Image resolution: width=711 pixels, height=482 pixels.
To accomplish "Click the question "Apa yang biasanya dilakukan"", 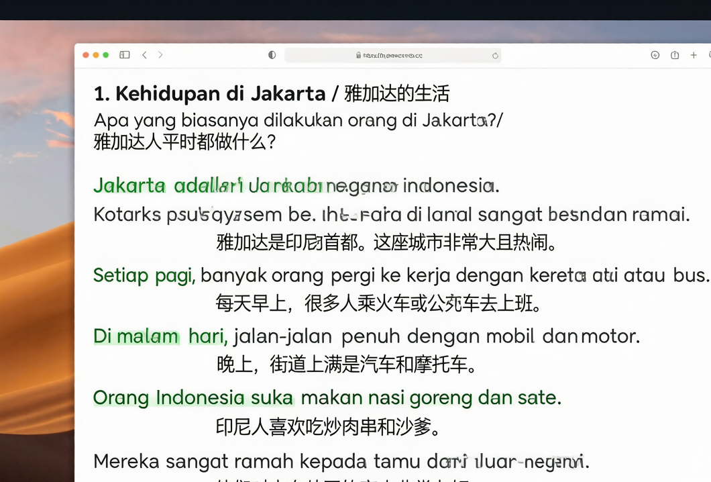I will pyautogui.click(x=298, y=122).
